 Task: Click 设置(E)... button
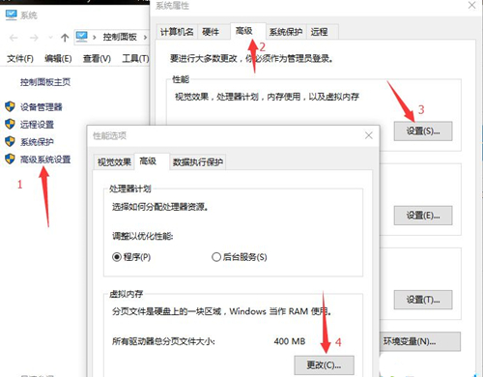pos(423,216)
